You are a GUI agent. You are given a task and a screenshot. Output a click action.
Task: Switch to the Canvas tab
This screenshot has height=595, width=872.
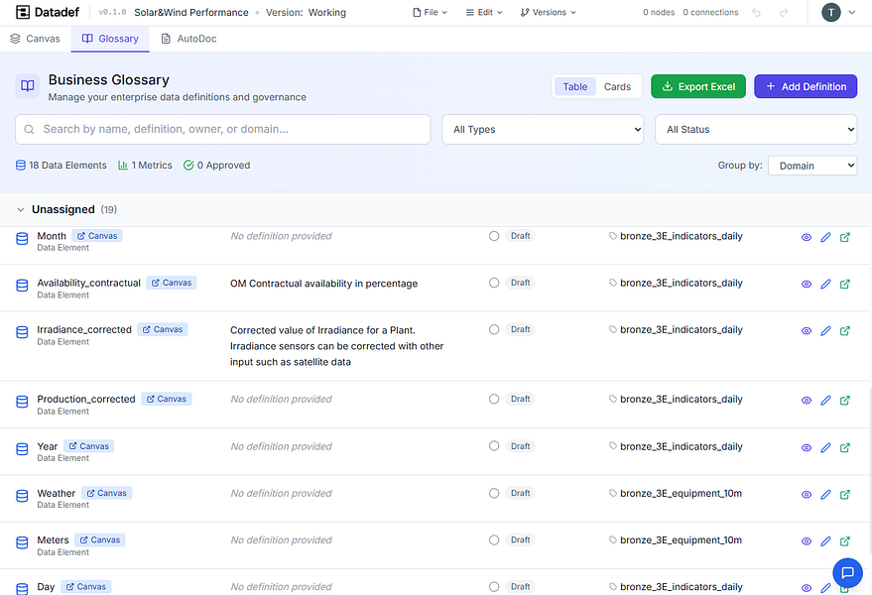click(36, 39)
